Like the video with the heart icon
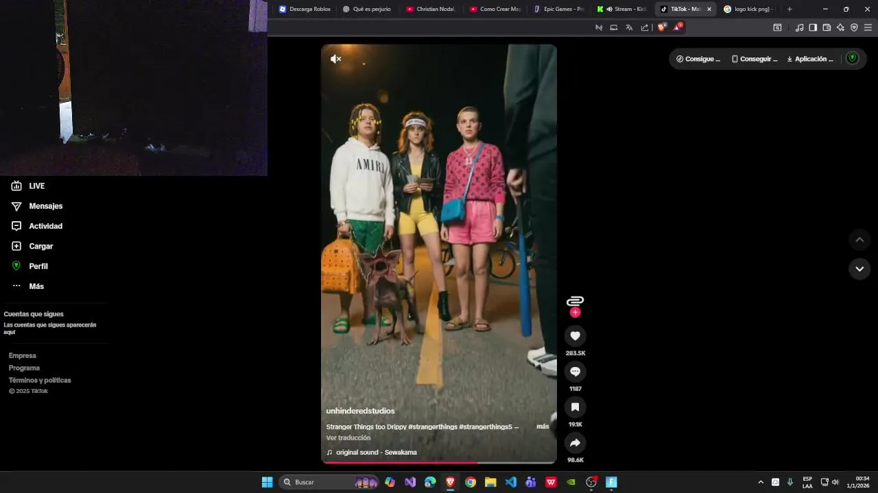The width and height of the screenshot is (878, 493). tap(575, 336)
